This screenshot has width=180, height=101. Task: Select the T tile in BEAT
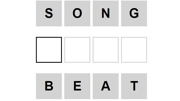point(134,86)
